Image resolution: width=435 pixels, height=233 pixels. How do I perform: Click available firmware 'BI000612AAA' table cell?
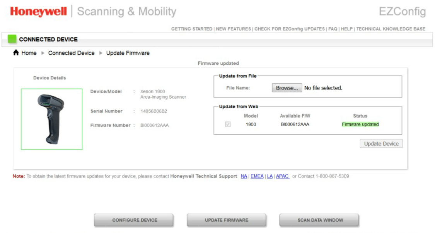tap(295, 124)
